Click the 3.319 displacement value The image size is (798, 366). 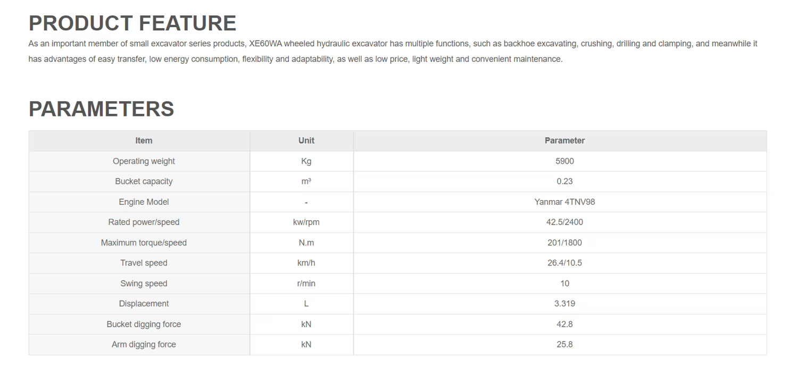[x=564, y=304]
